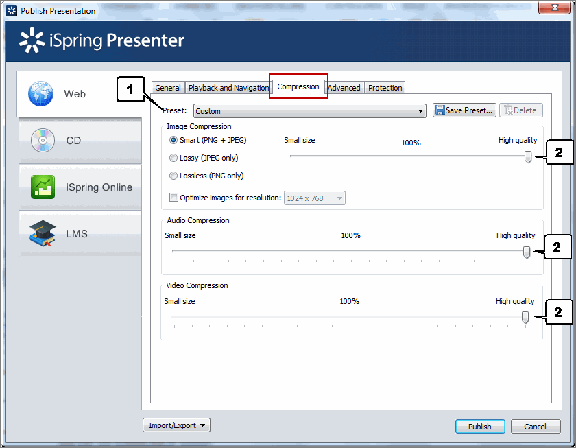Select the Compression tab
The image size is (576, 448).
[298, 86]
